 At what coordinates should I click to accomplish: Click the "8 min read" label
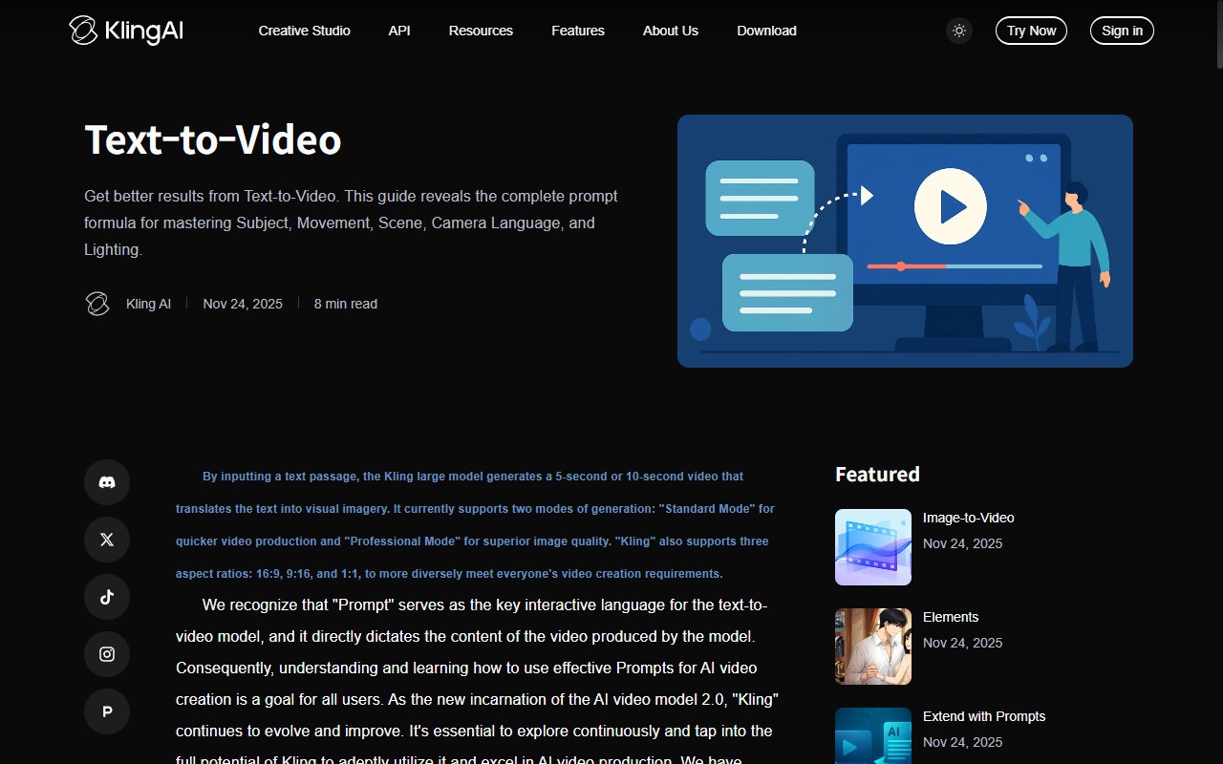[346, 304]
